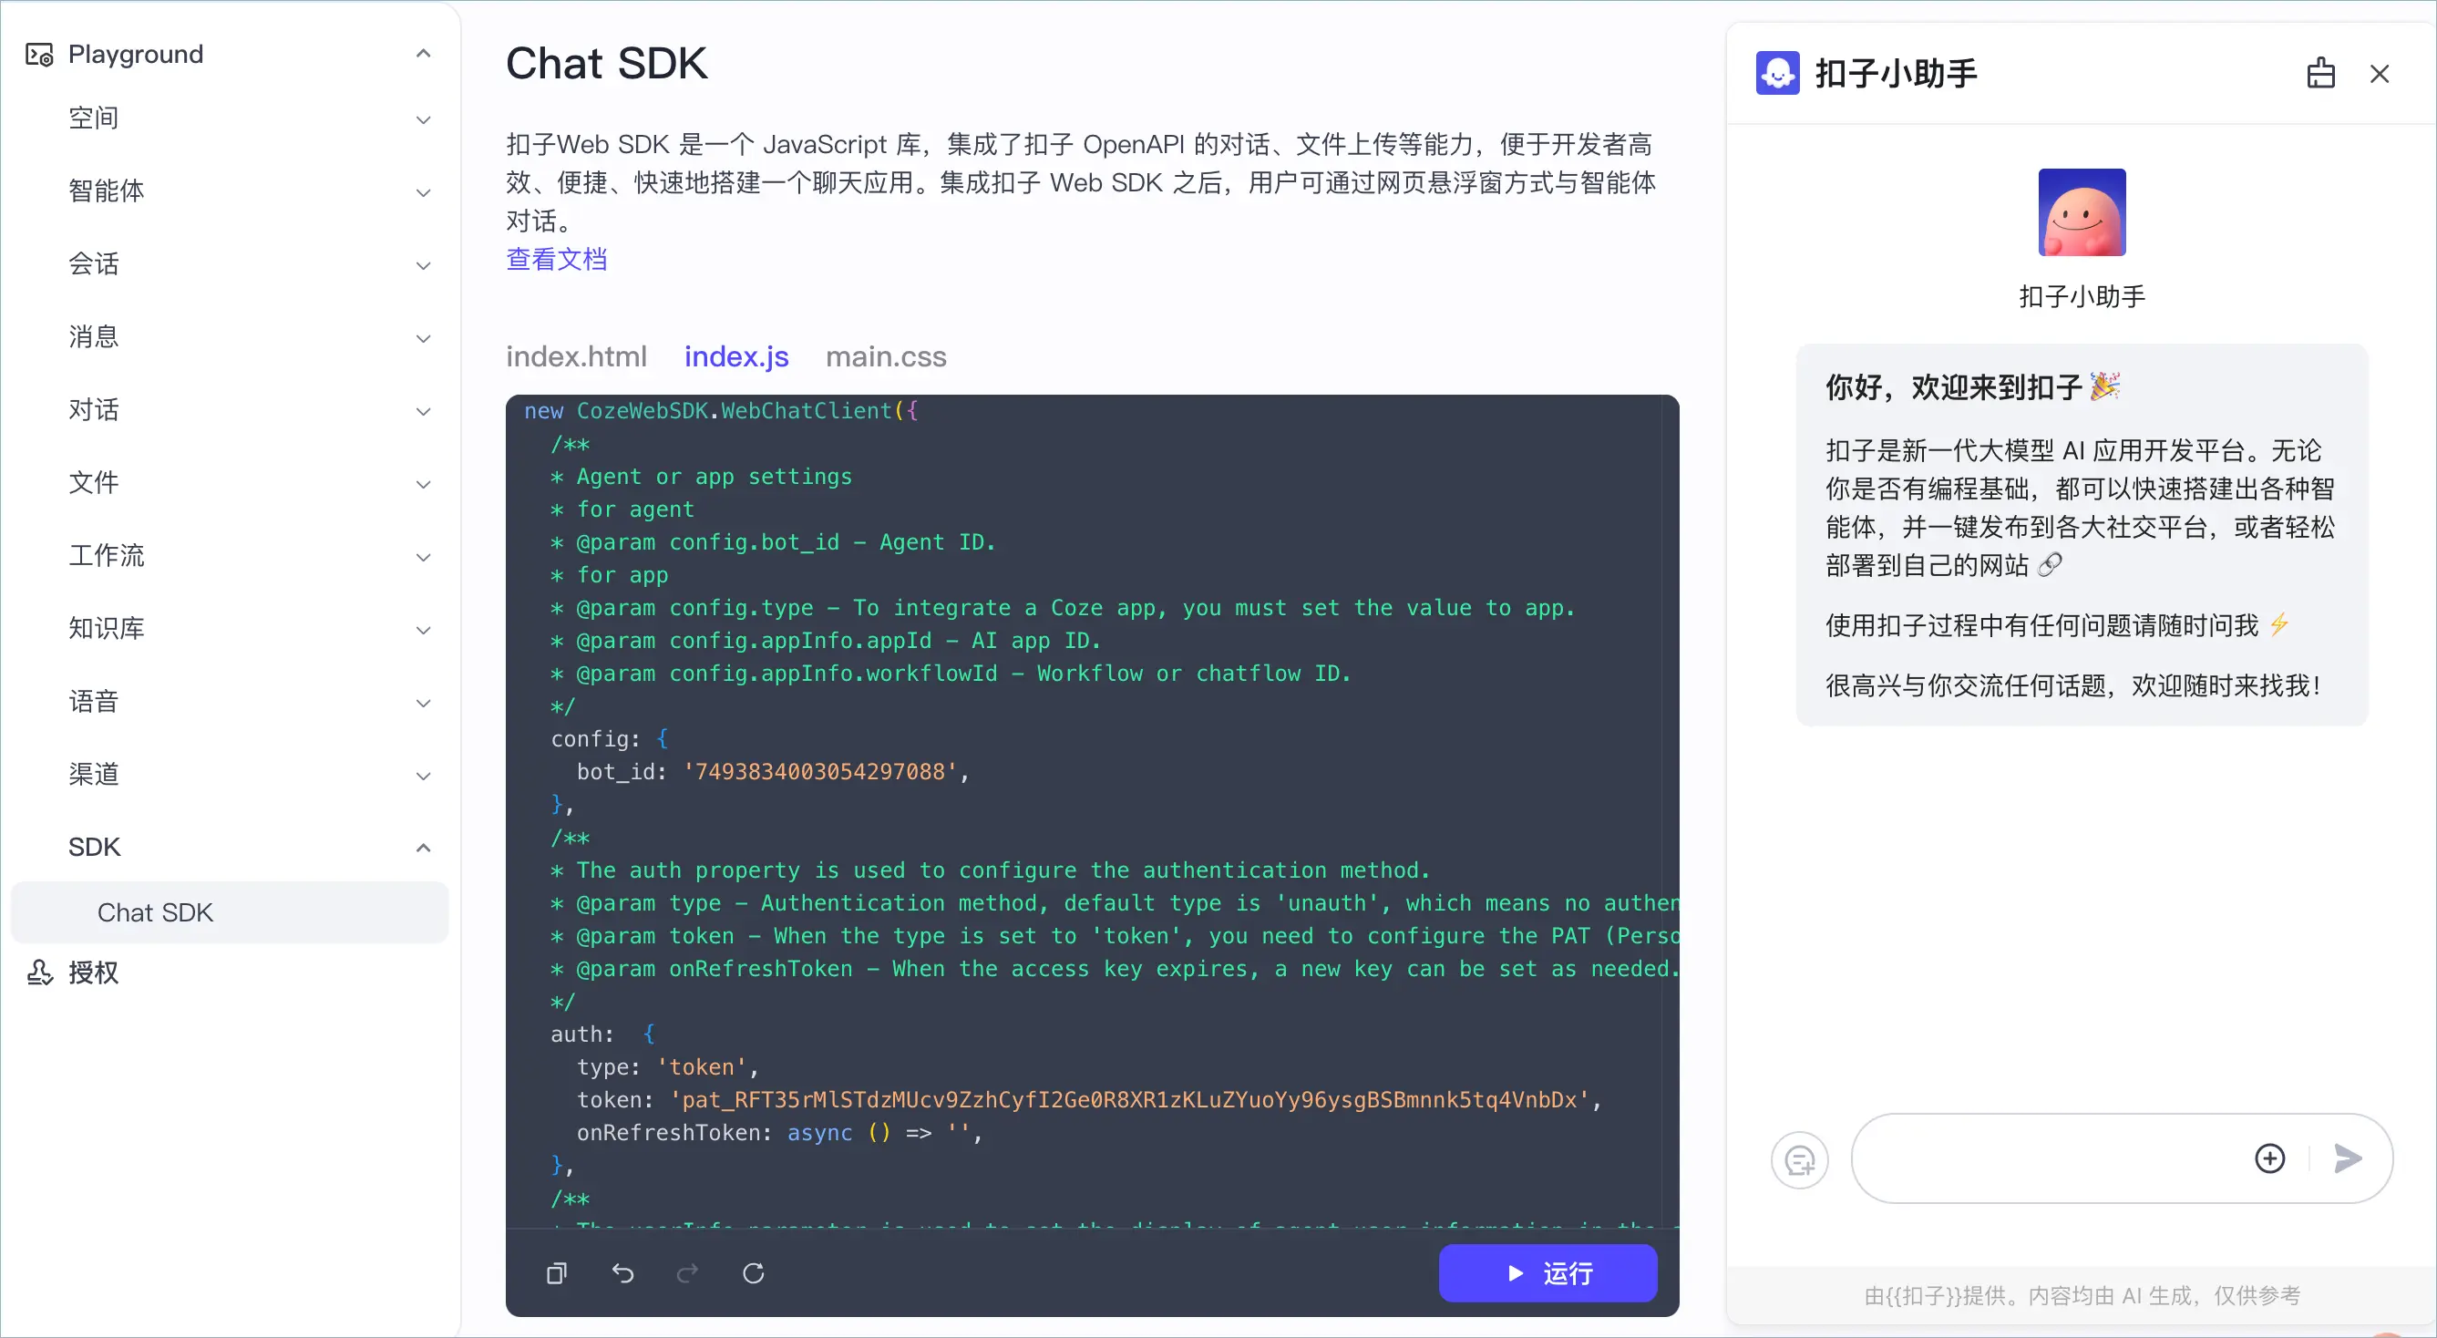Viewport: 2437px width, 1338px height.
Task: Click the 'config: {' code line
Action: (x=609, y=739)
